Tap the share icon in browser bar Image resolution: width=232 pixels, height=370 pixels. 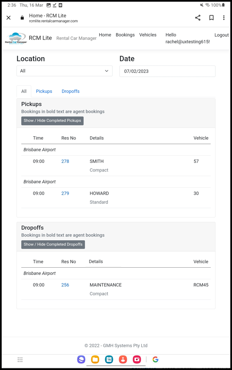point(198,18)
